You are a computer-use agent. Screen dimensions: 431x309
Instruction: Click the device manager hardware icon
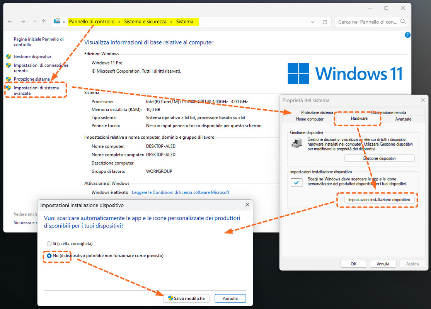[296, 143]
